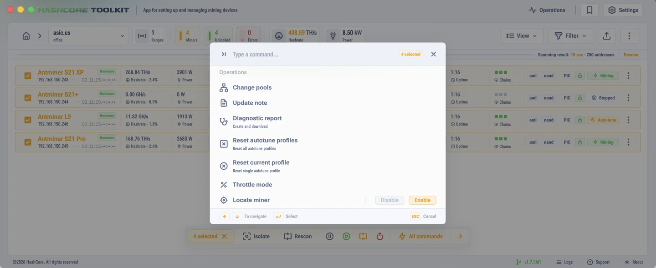The width and height of the screenshot is (656, 268).
Task: Clear selection via '4 selected' X
Action: pos(224,237)
